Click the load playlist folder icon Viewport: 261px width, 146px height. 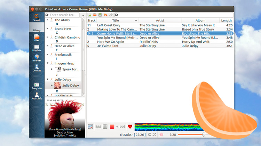(x=95, y=15)
